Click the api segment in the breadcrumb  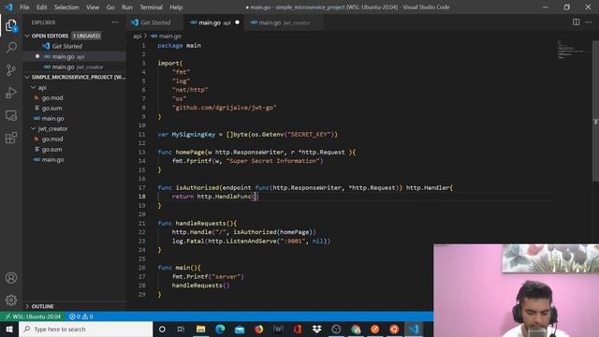[x=138, y=36]
